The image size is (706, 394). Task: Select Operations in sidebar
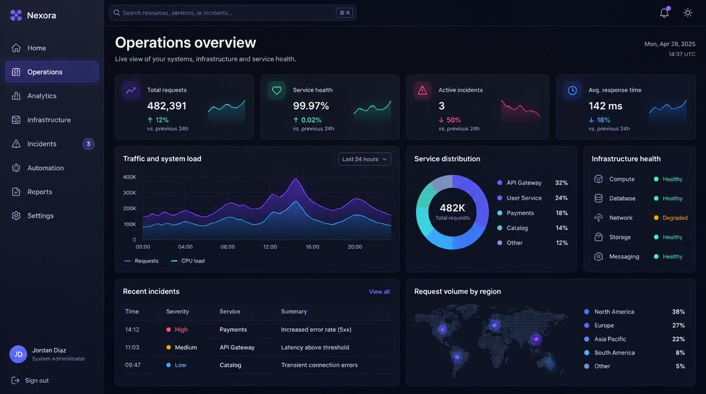pos(52,72)
